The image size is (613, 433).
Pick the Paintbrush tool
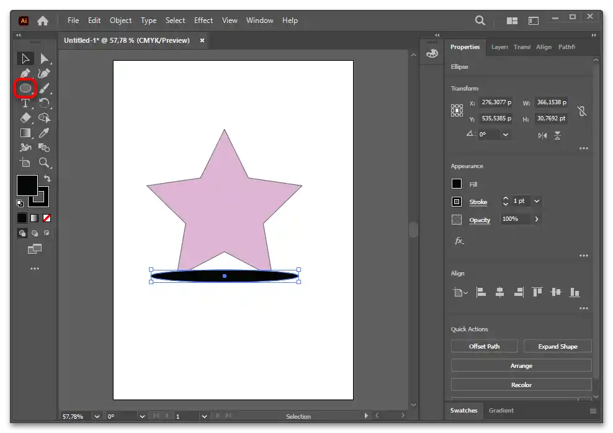44,89
